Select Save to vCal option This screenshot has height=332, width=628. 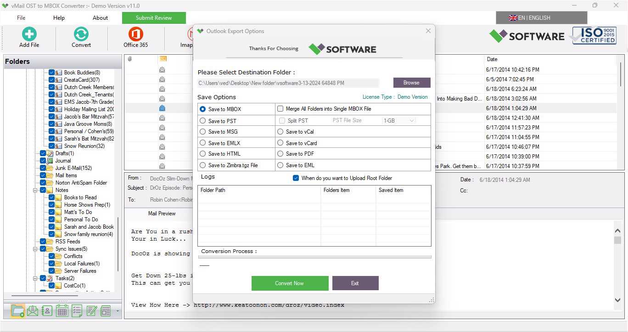tap(280, 132)
